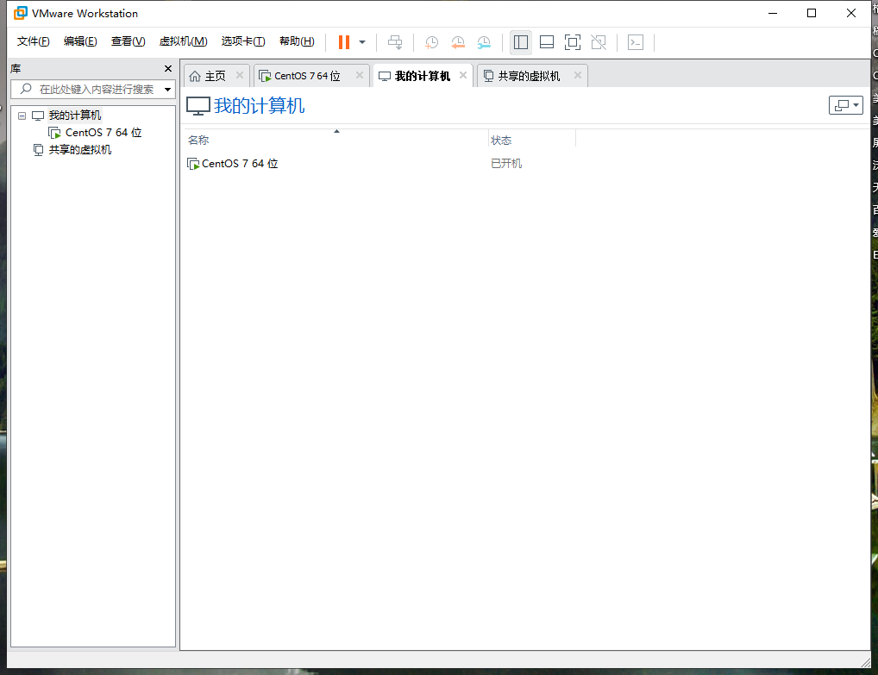The height and width of the screenshot is (675, 878).
Task: Open the console view icon
Action: pyautogui.click(x=636, y=42)
